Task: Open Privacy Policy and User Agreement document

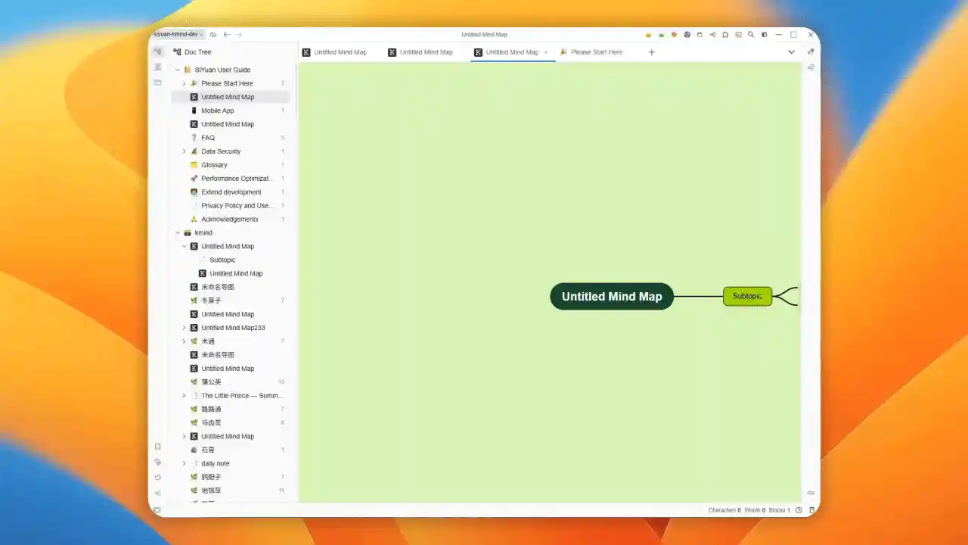Action: tap(231, 206)
